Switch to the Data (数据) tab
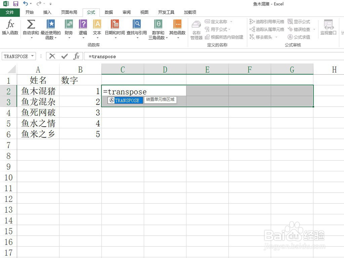344x258 pixels. coord(109,12)
